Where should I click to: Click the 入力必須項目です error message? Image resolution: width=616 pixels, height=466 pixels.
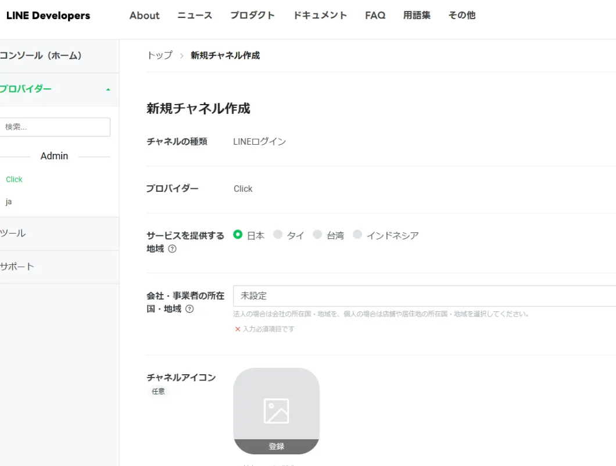[268, 329]
